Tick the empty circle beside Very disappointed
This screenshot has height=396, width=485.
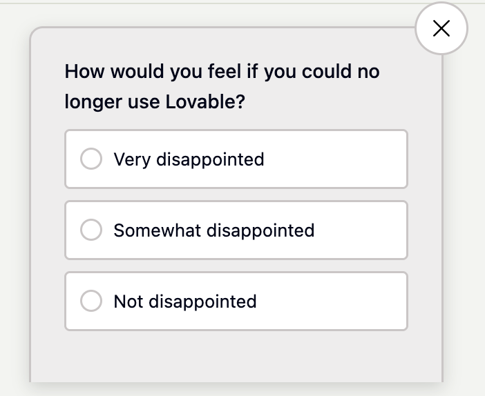tap(91, 159)
